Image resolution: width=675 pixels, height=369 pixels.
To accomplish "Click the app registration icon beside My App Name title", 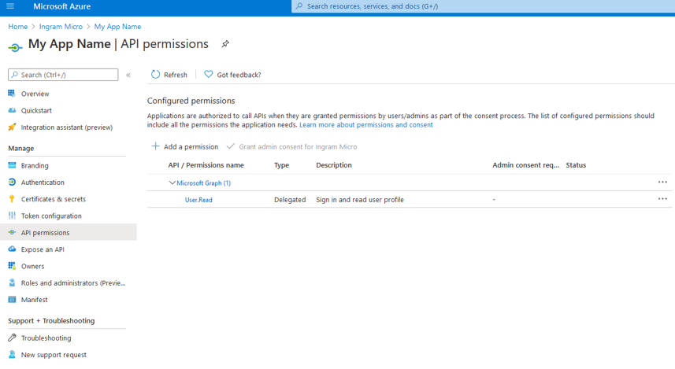I will click(x=15, y=47).
